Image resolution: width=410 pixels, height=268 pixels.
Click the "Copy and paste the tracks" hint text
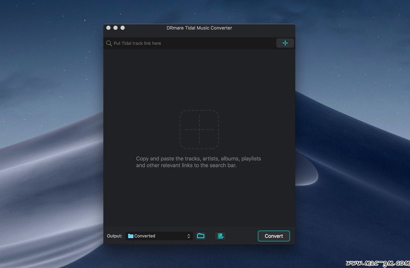199,162
